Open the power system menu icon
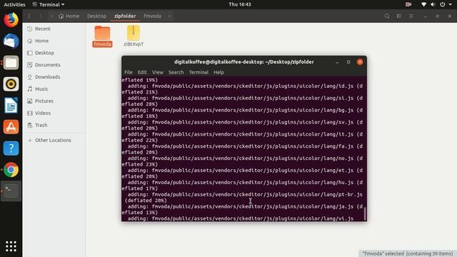 coord(443,4)
